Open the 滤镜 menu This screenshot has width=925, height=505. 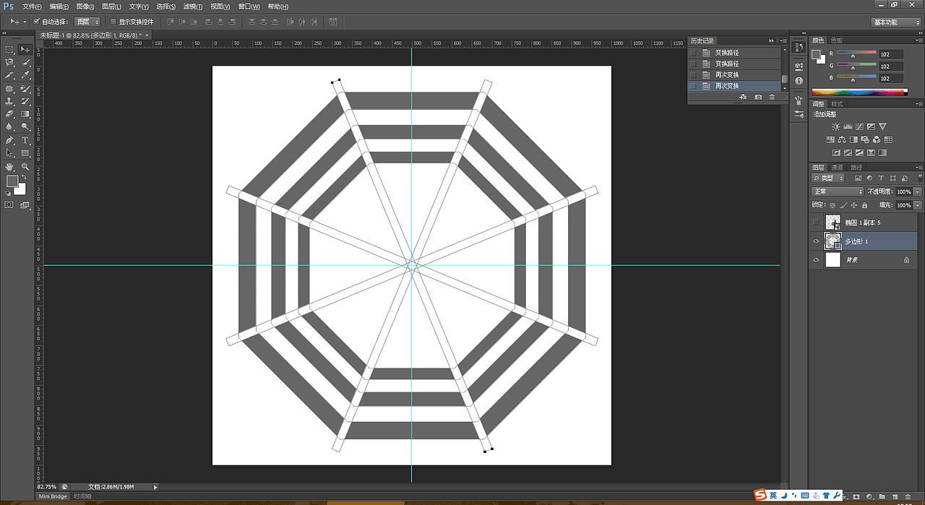click(193, 7)
